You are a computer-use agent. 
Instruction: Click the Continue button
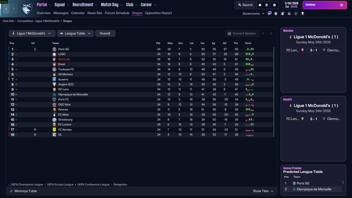coord(325,5)
